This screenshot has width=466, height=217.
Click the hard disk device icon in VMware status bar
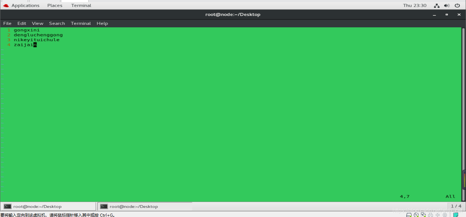409,215
